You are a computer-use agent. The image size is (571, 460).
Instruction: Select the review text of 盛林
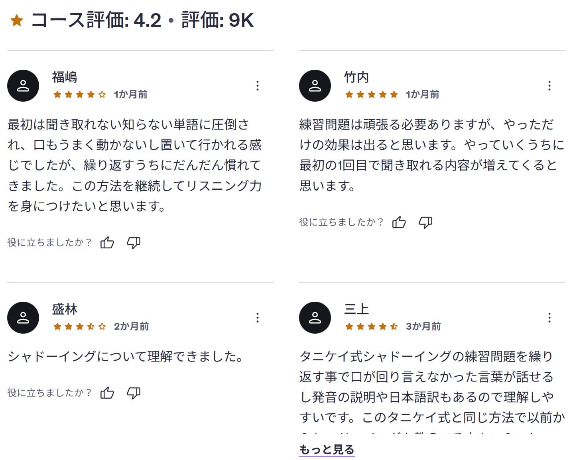[x=125, y=357]
